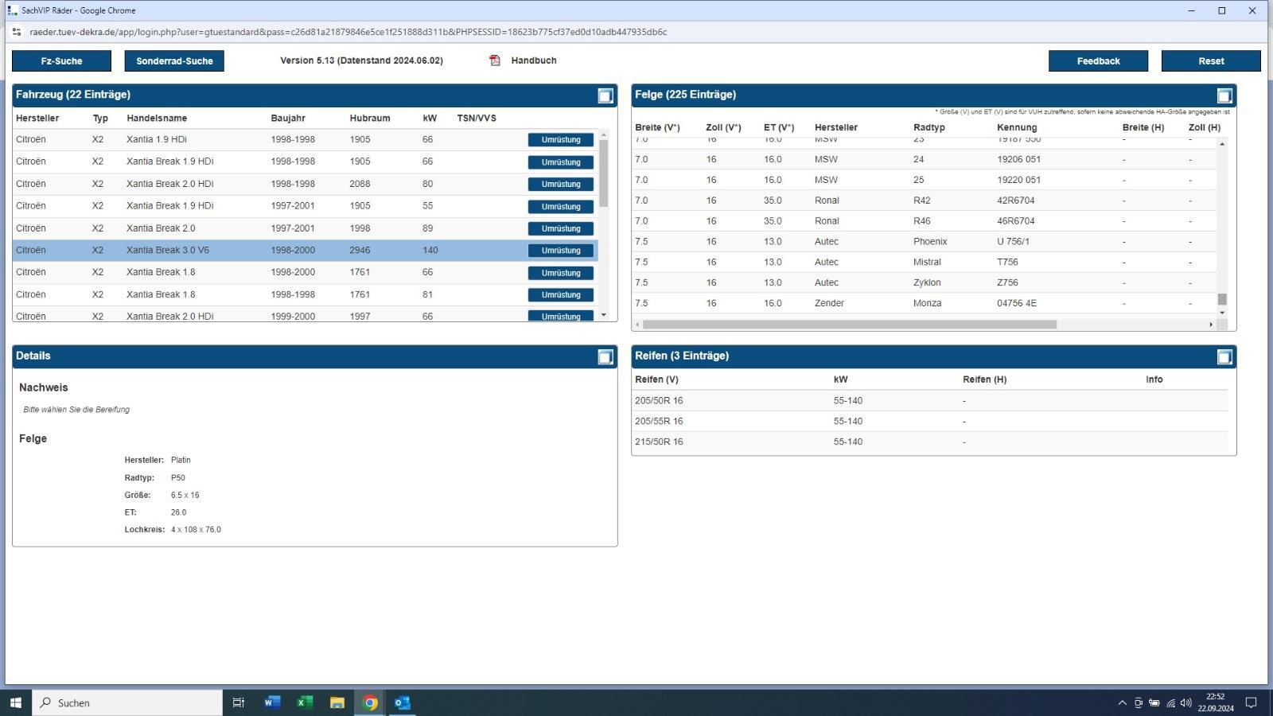Click the Browser address bar URL
Viewport: 1273px width, 716px height.
(x=348, y=32)
